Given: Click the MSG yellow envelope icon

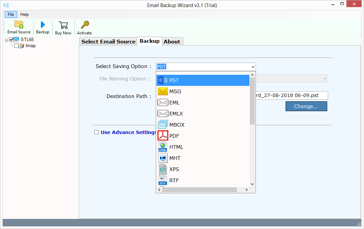Looking at the screenshot, I should (x=163, y=91).
